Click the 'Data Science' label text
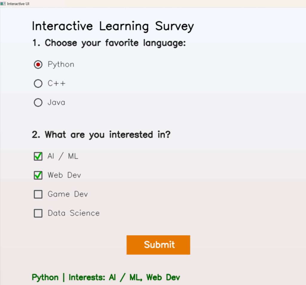This screenshot has width=306, height=285. 74,213
